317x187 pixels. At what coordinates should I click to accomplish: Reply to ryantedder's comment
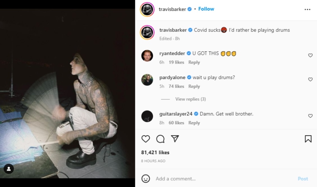point(194,62)
